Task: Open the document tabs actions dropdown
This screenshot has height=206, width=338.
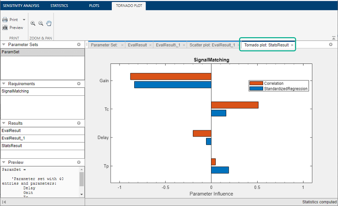Action: 331,45
